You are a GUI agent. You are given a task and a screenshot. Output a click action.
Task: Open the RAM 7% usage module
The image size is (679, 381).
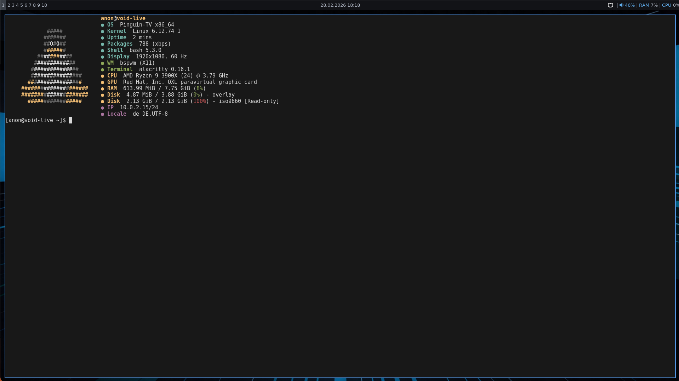pos(648,5)
